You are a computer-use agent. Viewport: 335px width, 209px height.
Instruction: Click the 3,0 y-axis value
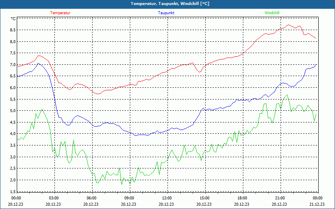[x=13, y=157]
